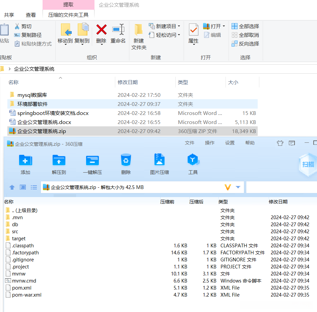This screenshot has width=317, height=312.
Task: Open the Help (帮助) menu in 360压缩
Action: (250, 143)
